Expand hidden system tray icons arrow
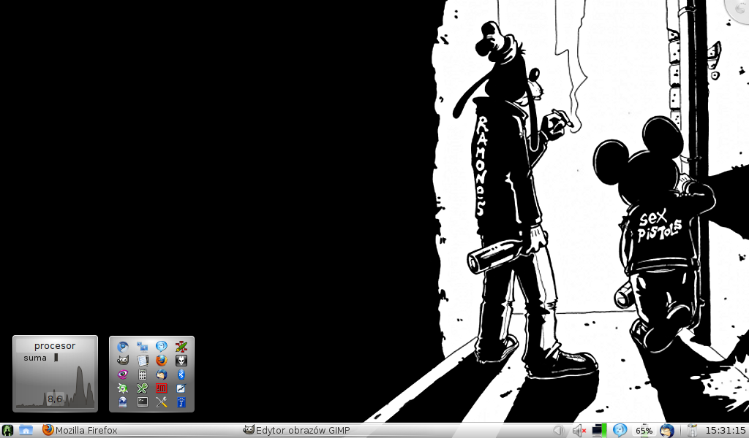749x438 pixels. (558, 431)
